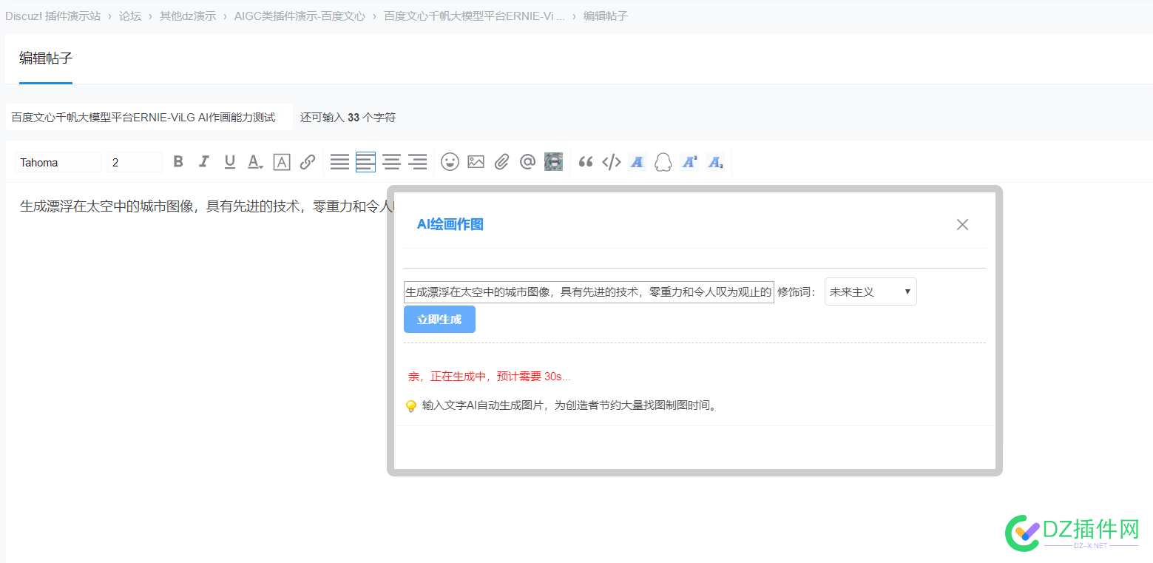The width and height of the screenshot is (1153, 563).
Task: Open the font color picker
Action: coord(255,162)
